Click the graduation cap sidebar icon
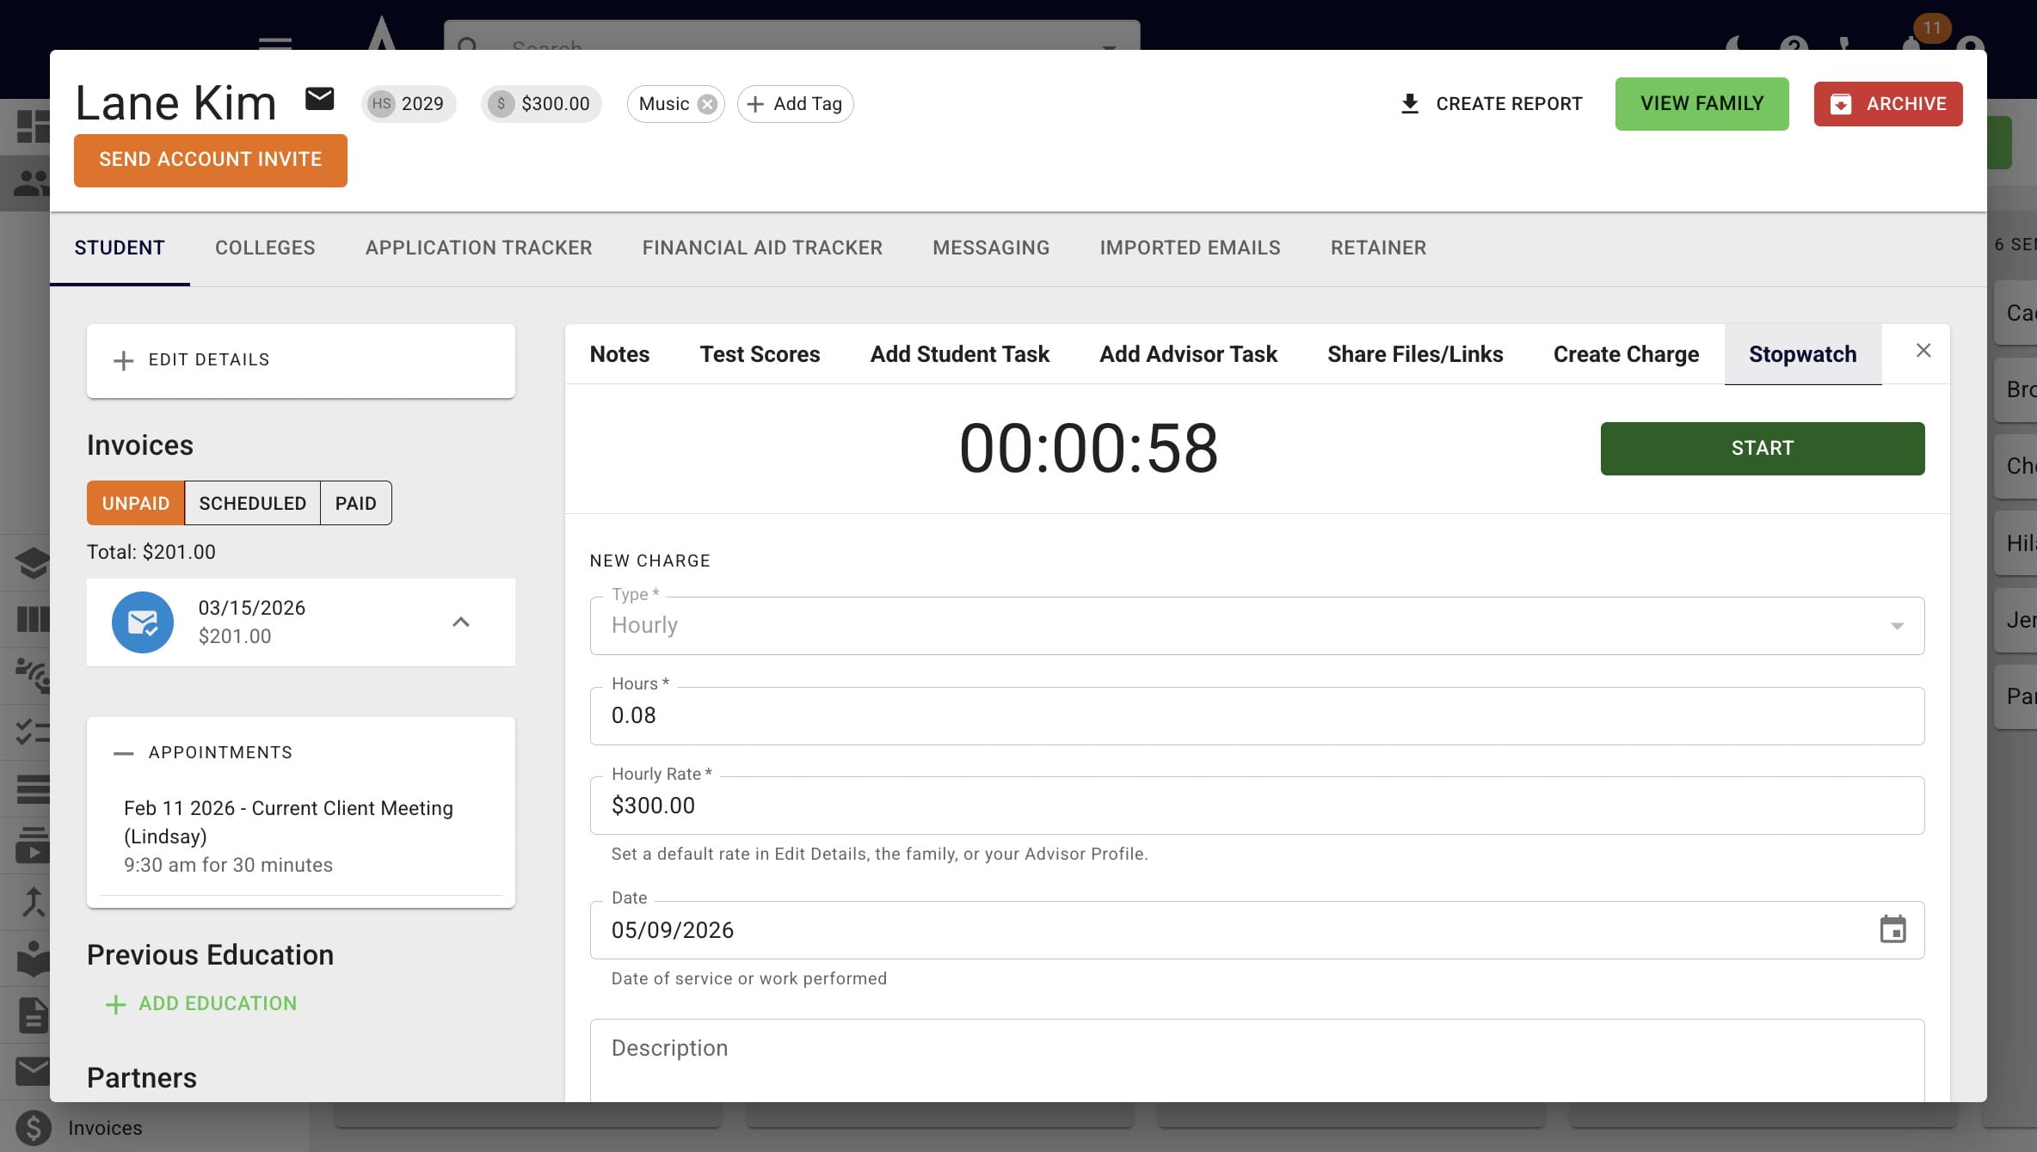Viewport: 2037px width, 1152px height. pyautogui.click(x=33, y=563)
